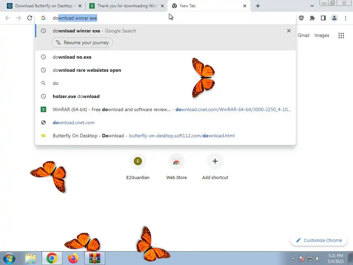Toggle the Chrome side panel
Viewport: 353px width, 265px height.
click(323, 18)
